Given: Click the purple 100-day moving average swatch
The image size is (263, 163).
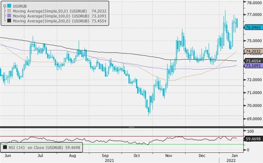Looking at the screenshot, I should 9,16.
